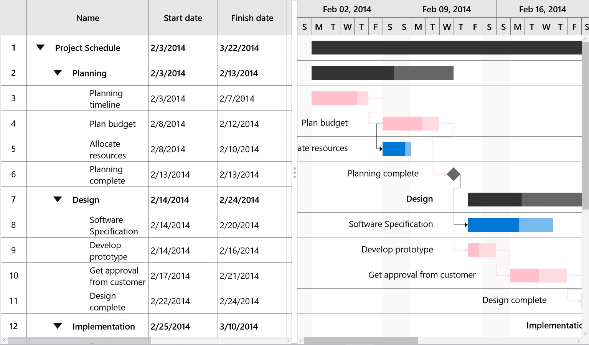
Task: Collapse the Project Schedule row
Action: 40,48
